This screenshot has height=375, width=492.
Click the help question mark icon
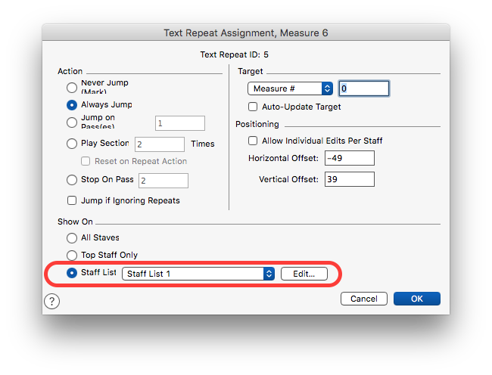[x=51, y=301]
